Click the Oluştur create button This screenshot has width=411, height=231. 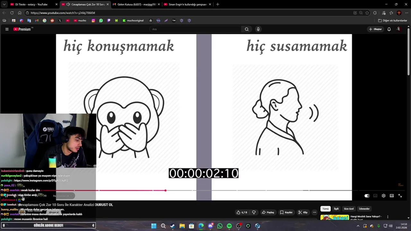click(x=375, y=29)
